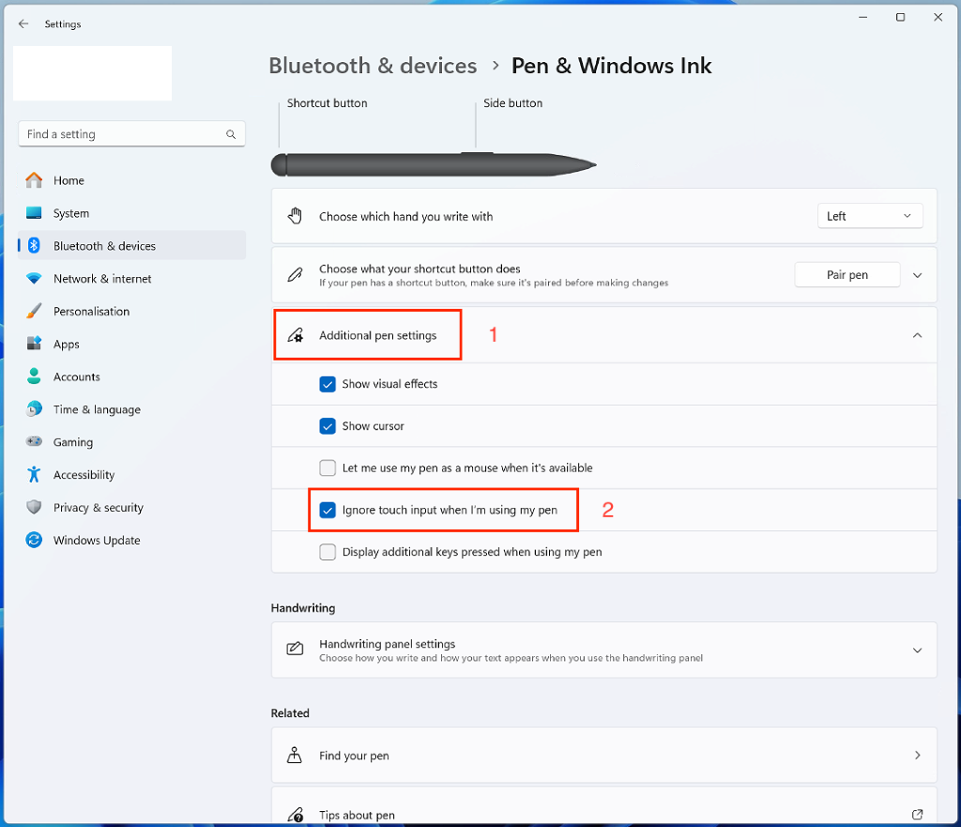Viewport: 961px width, 827px height.
Task: Click the Privacy shield icon
Action: point(34,507)
